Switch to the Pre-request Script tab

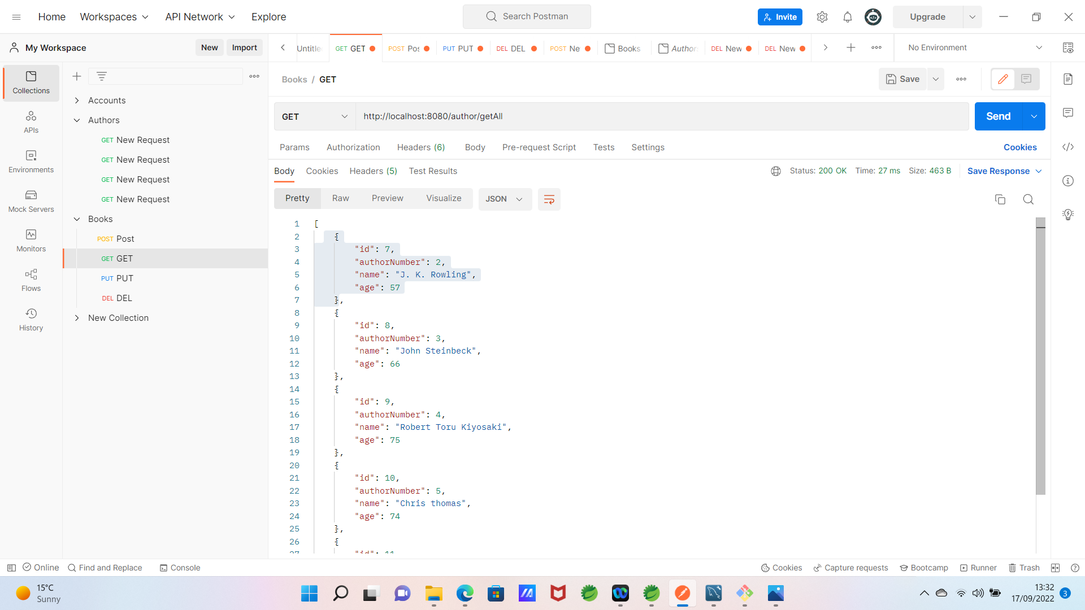[x=539, y=147]
